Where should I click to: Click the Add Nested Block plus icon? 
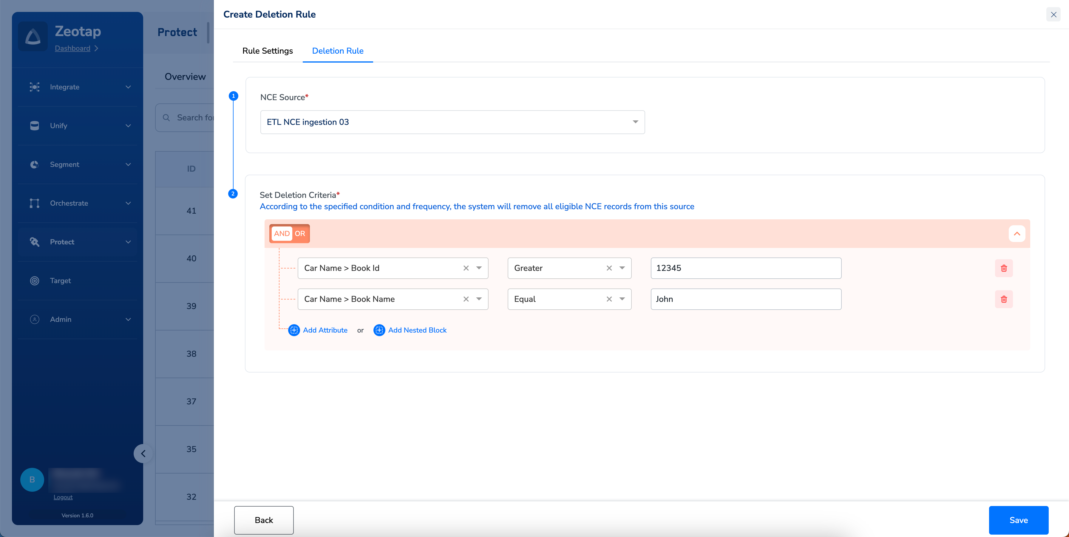379,330
